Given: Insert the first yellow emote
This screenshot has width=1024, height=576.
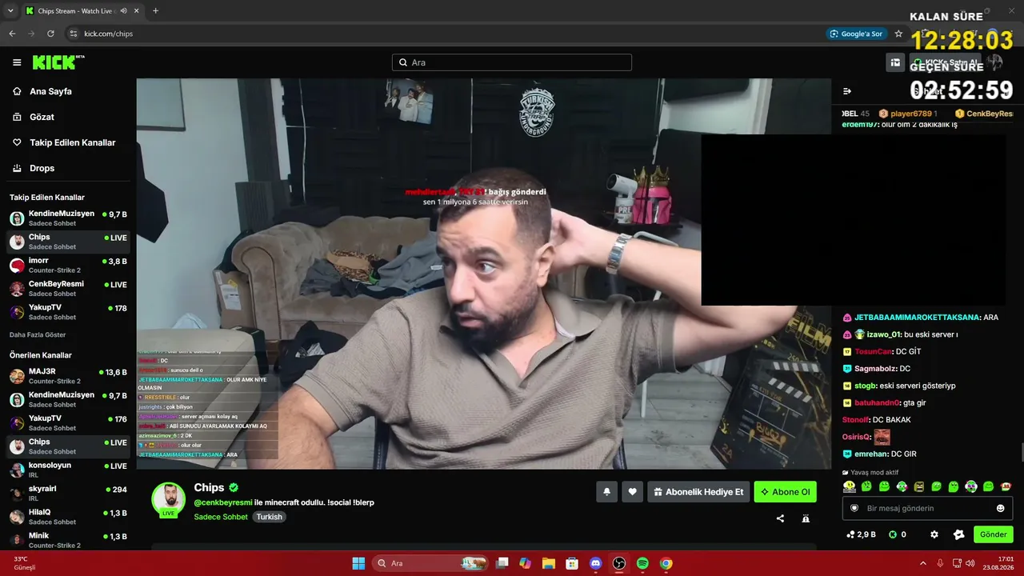Looking at the screenshot, I should [849, 486].
